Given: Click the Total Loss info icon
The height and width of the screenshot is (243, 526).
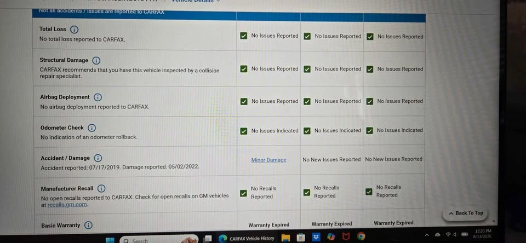Looking at the screenshot, I should [74, 29].
